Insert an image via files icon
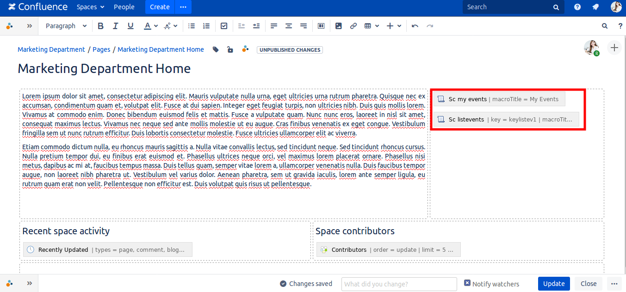Image resolution: width=626 pixels, height=292 pixels. (339, 26)
